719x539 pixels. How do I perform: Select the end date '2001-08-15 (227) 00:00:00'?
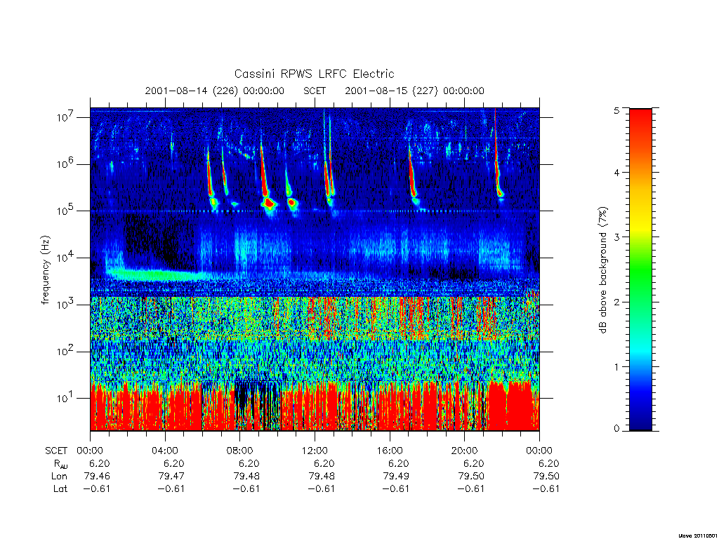coord(414,91)
